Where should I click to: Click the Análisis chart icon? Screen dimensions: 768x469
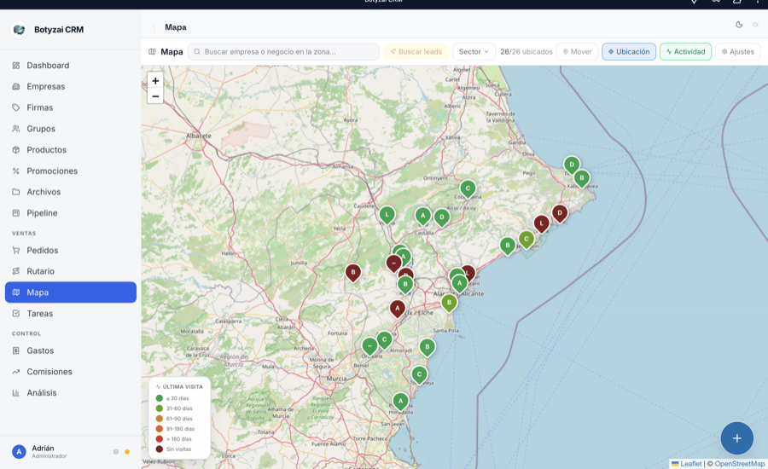click(16, 392)
